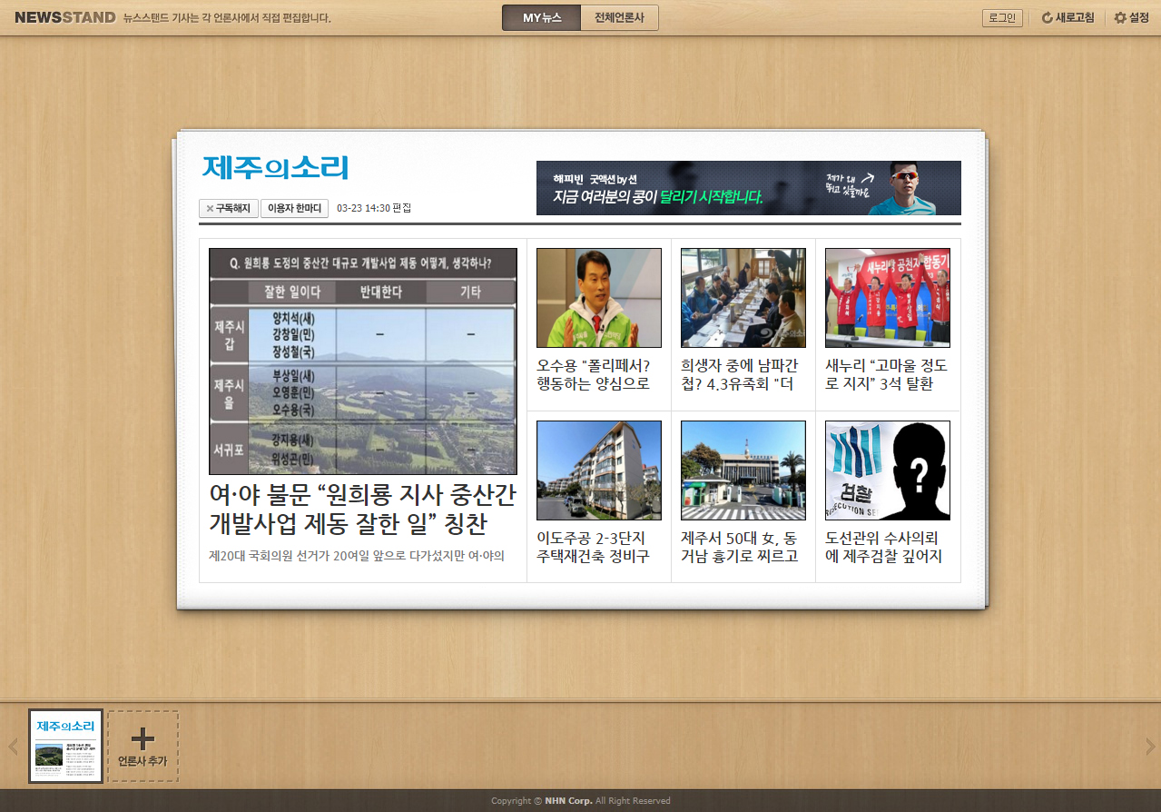Select the 제주의소리 publisher thumbnail in tray

(x=65, y=747)
